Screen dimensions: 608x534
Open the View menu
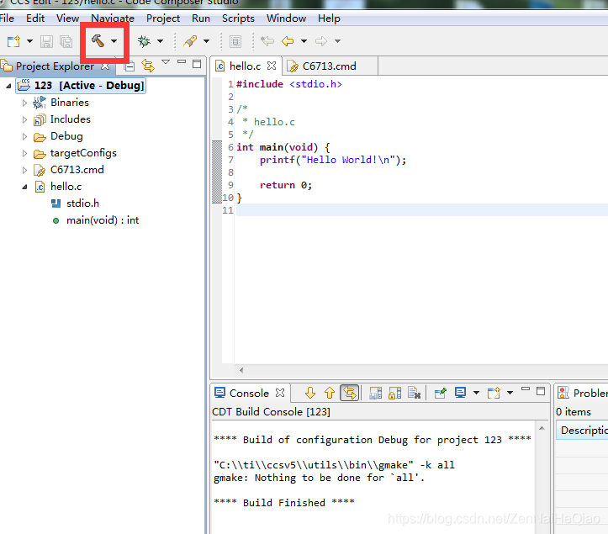click(67, 19)
